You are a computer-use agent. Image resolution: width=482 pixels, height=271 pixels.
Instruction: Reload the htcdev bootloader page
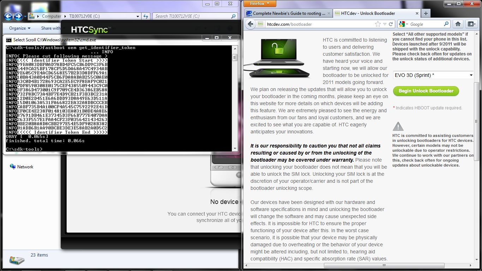coord(391,24)
